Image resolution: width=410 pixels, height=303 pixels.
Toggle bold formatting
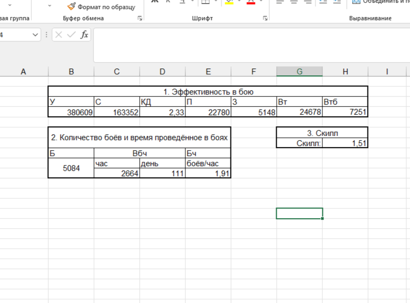click(x=155, y=2)
